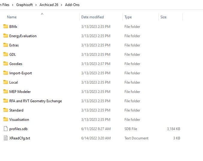
Task: Click the GDL folder icon
Action: click(x=5, y=54)
